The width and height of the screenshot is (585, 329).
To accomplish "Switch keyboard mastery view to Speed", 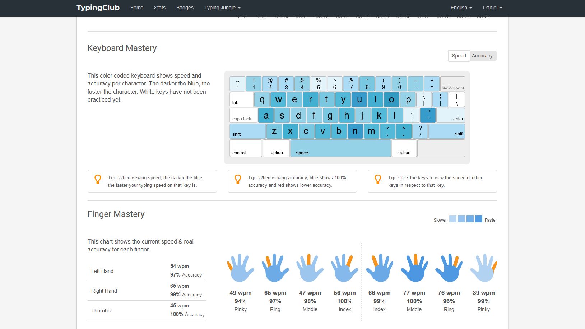I will point(459,56).
